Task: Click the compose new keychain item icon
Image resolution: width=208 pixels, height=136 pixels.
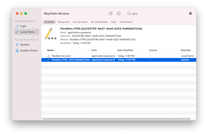Action: click(x=111, y=13)
